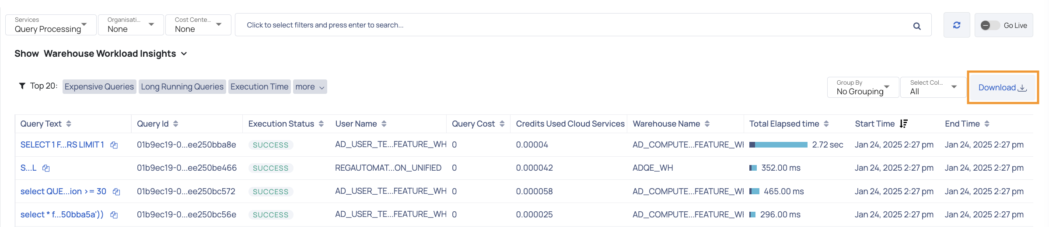This screenshot has width=1049, height=227.
Task: Expand the more filters menu
Action: pos(310,86)
